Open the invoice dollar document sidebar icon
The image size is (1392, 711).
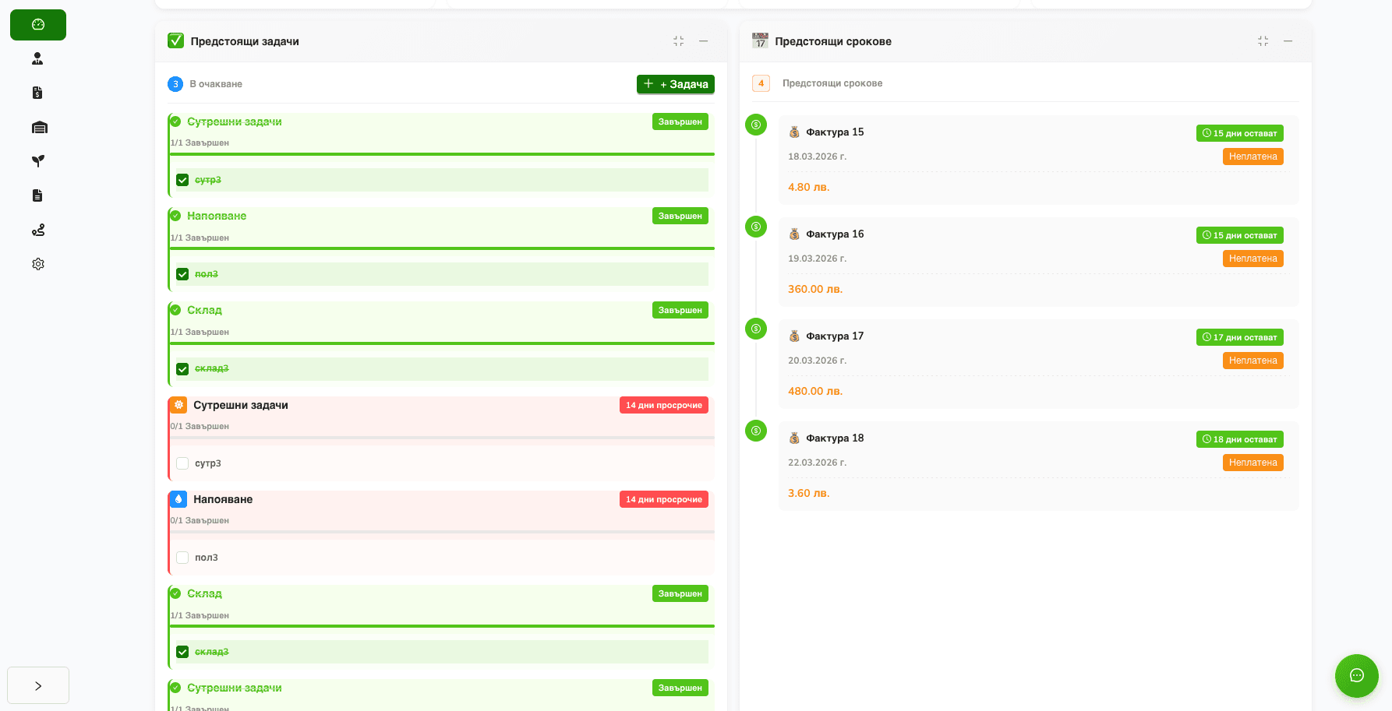click(x=37, y=93)
